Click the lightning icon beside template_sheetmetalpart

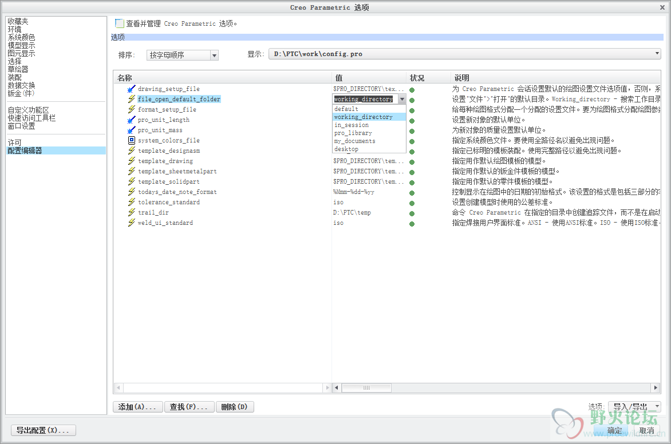pyautogui.click(x=131, y=171)
